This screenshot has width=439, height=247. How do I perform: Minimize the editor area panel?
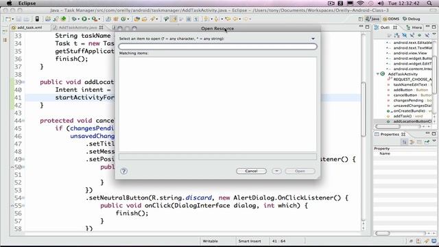pyautogui.click(x=361, y=27)
